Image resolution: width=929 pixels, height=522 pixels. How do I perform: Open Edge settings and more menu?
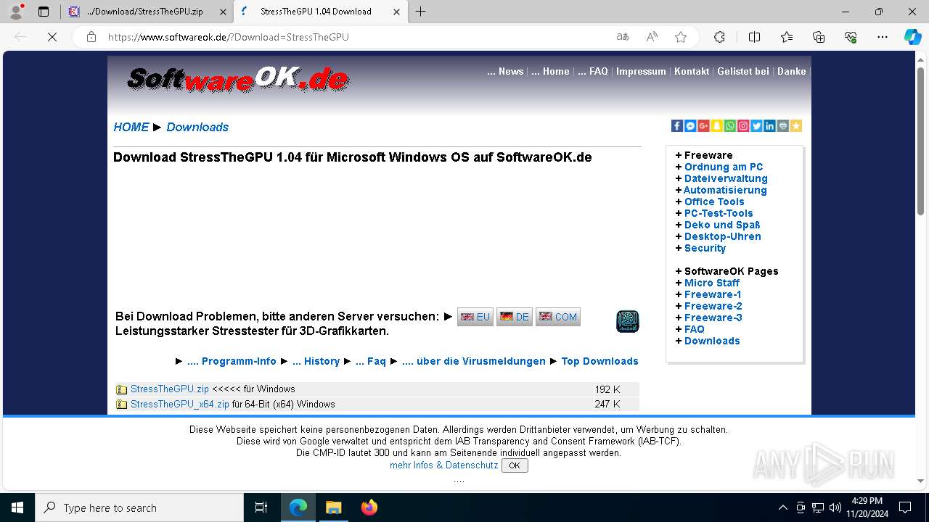click(x=883, y=37)
